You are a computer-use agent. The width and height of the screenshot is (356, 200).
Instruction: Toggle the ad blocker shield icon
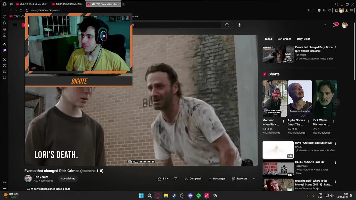tap(319, 10)
